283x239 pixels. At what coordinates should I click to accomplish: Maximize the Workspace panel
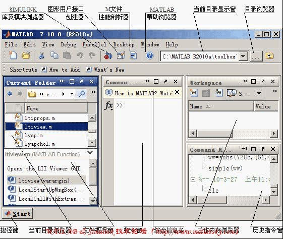click(x=253, y=82)
